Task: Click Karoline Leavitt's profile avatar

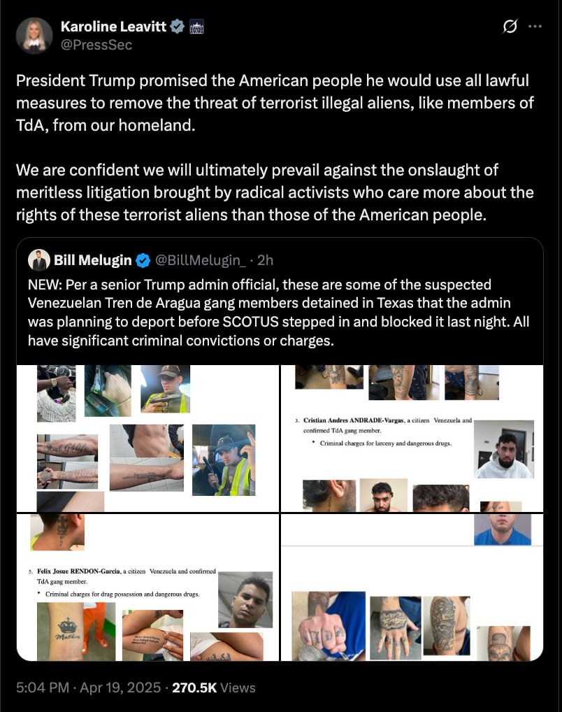Action: [34, 36]
